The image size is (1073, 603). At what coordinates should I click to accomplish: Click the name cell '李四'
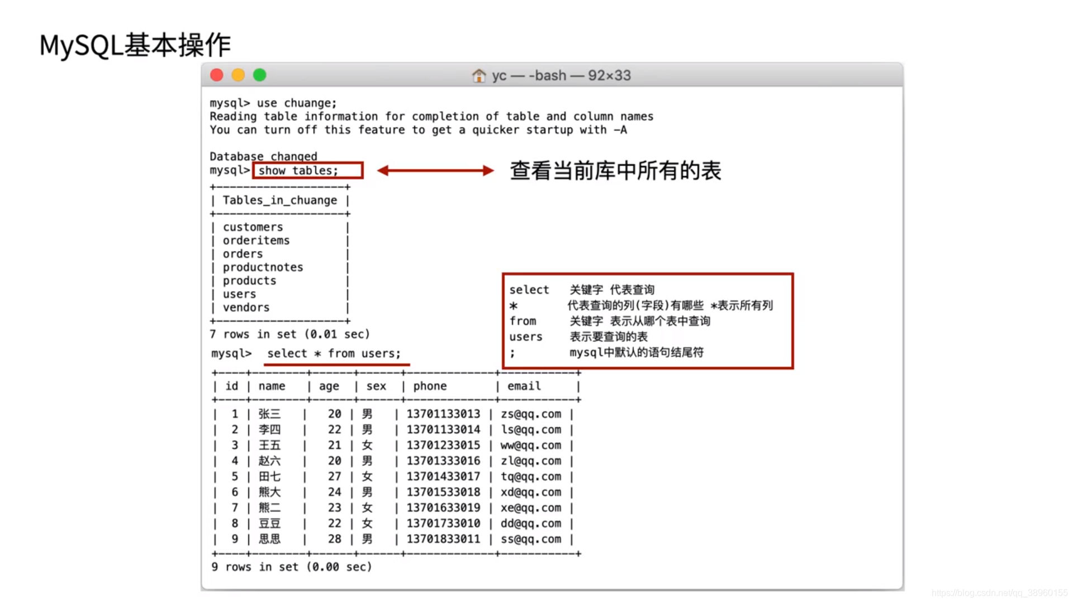click(x=270, y=430)
